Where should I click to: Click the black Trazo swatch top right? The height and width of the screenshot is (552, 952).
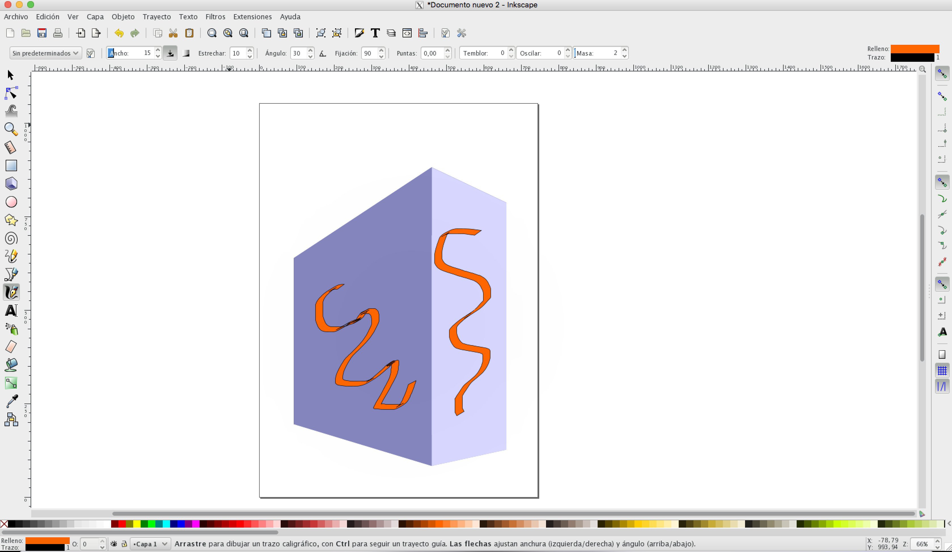click(912, 58)
